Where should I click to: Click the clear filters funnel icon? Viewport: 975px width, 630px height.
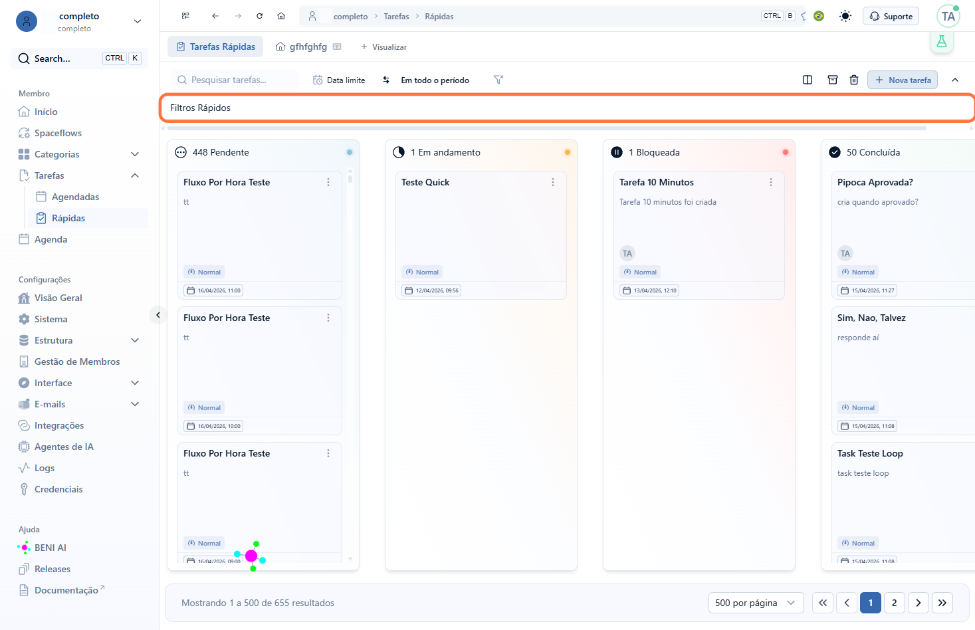(498, 80)
